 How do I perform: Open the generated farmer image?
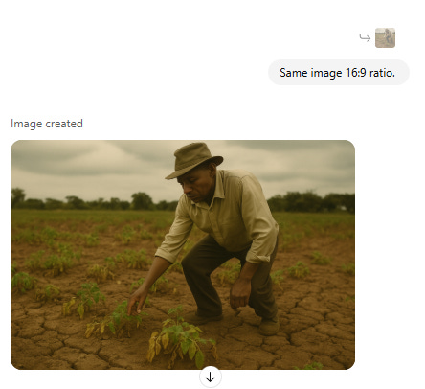coord(183,255)
